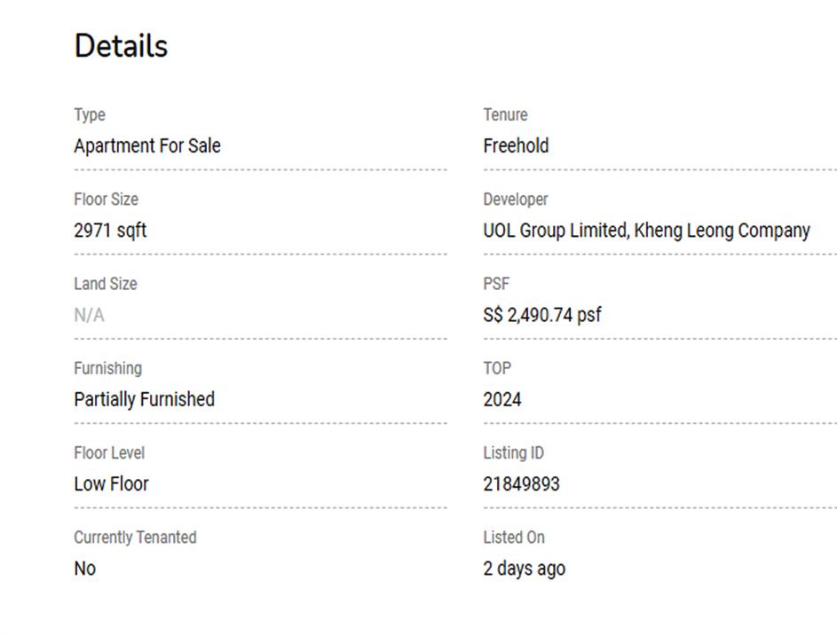This screenshot has height=636, width=837.
Task: Select the Apartment For Sale type value
Action: coord(147,145)
